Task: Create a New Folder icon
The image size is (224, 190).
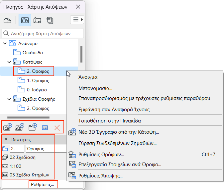Action: coord(33,127)
